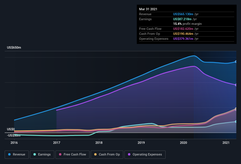Click the US$87.218m earnings value
The width and height of the screenshot is (241, 164).
[182, 19]
